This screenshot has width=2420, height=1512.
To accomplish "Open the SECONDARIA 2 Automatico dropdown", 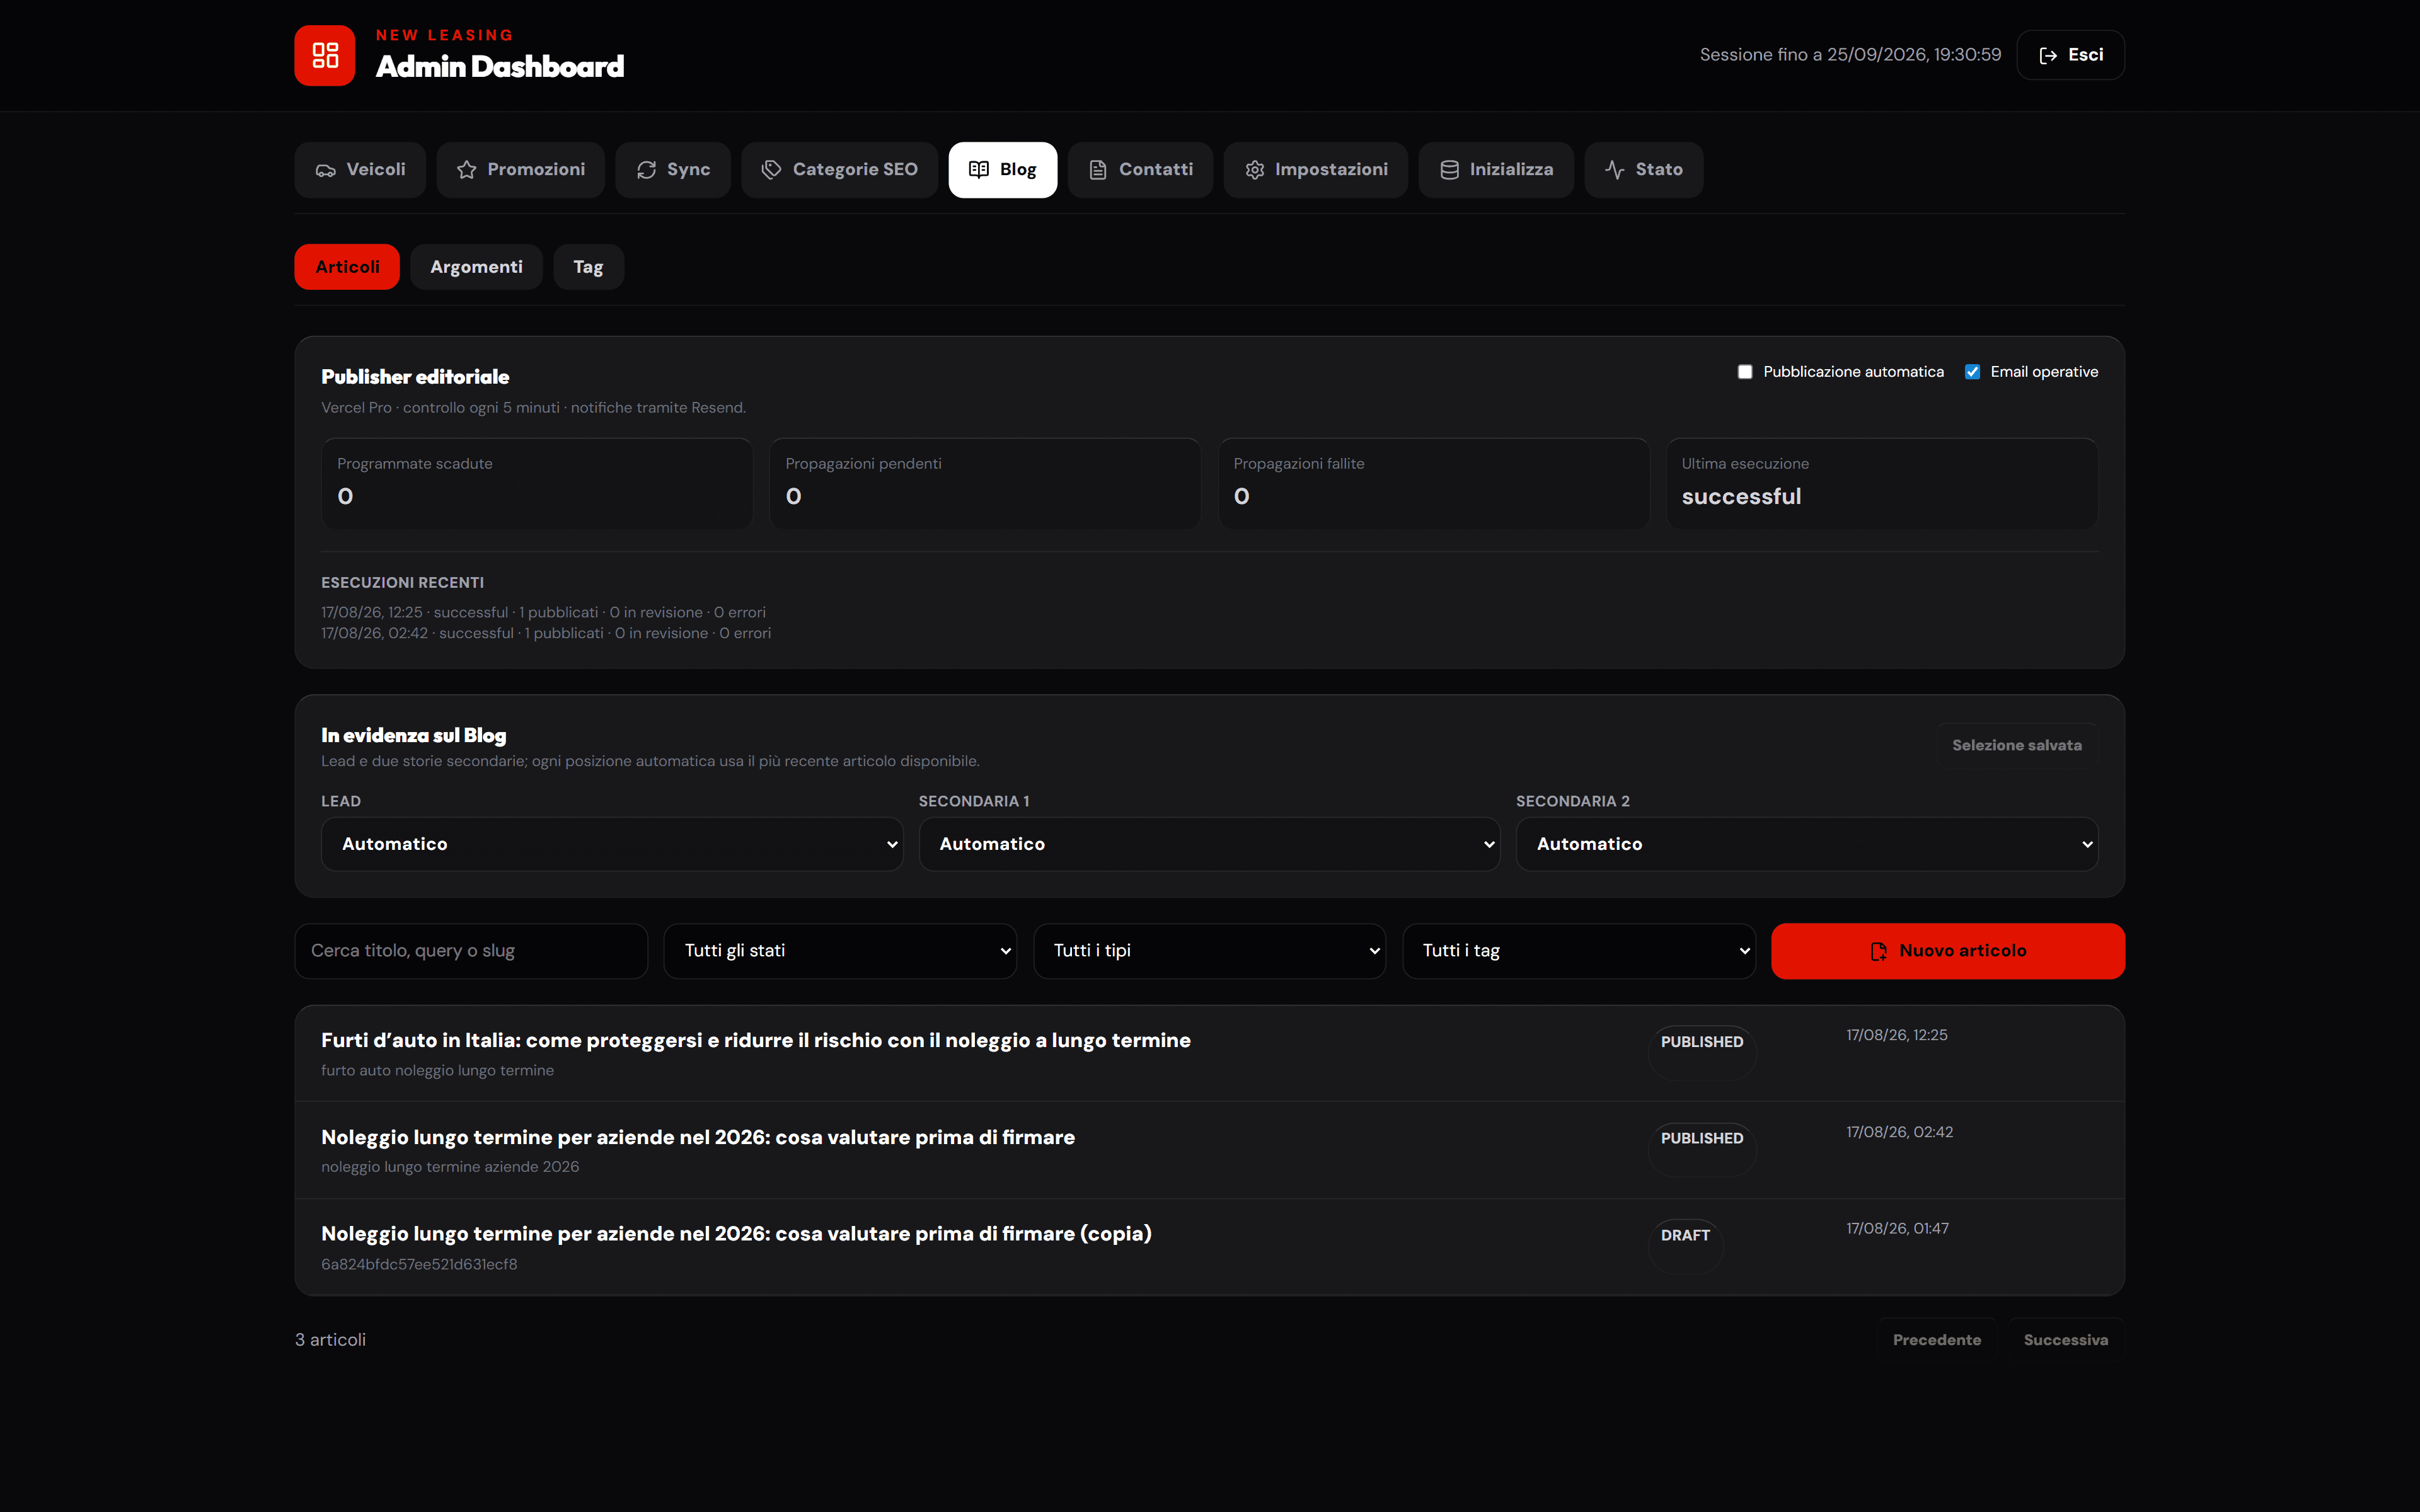I will [1807, 844].
